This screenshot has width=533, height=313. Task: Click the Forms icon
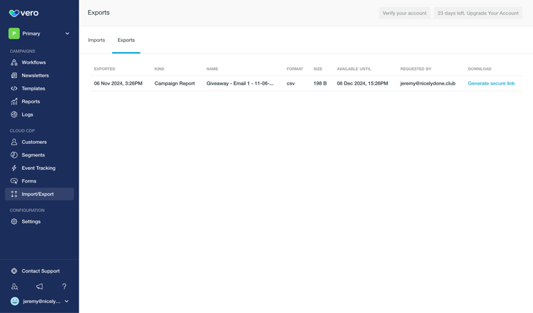pyautogui.click(x=14, y=181)
